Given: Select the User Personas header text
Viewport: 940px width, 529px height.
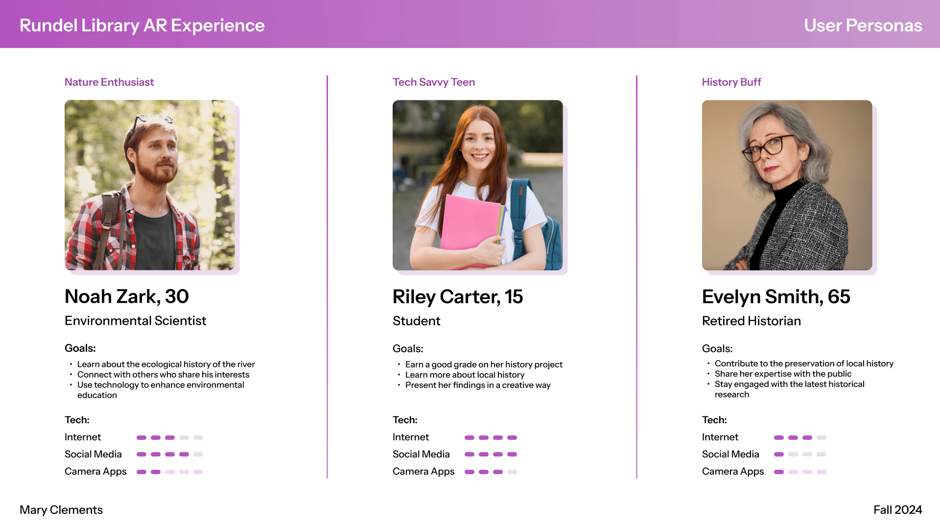Looking at the screenshot, I should pos(863,25).
